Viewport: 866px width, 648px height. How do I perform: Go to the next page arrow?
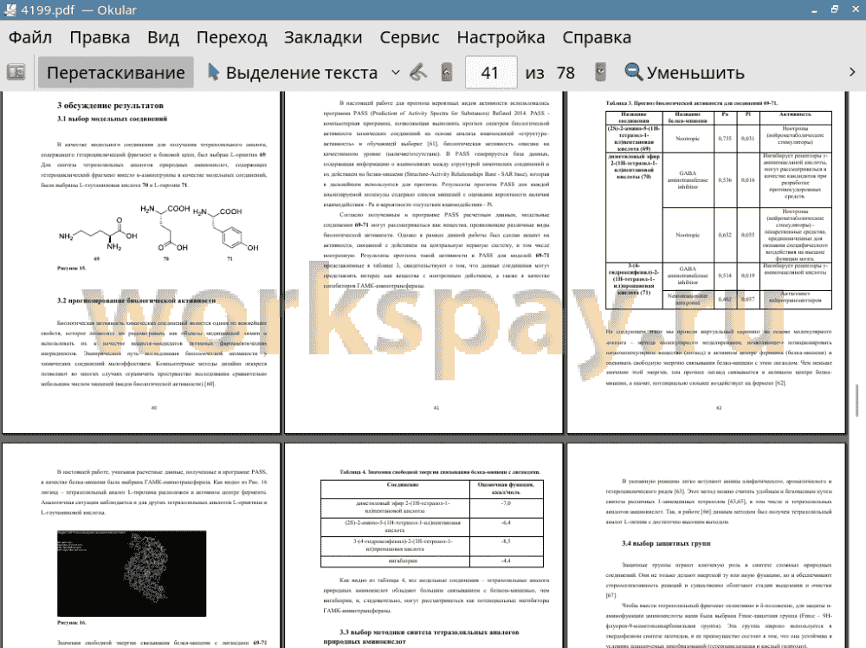600,73
